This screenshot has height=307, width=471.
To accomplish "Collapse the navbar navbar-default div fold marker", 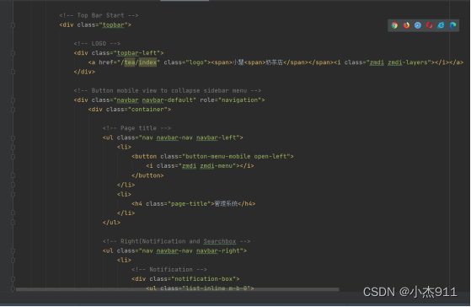I will pyautogui.click(x=13, y=100).
